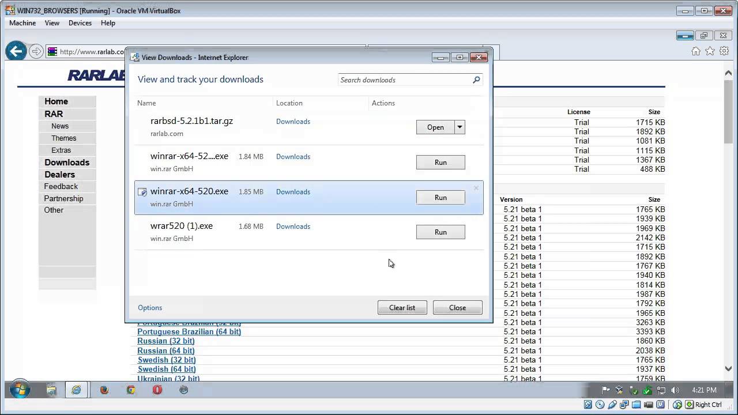
Task: Open the News sidebar link
Action: coord(60,126)
